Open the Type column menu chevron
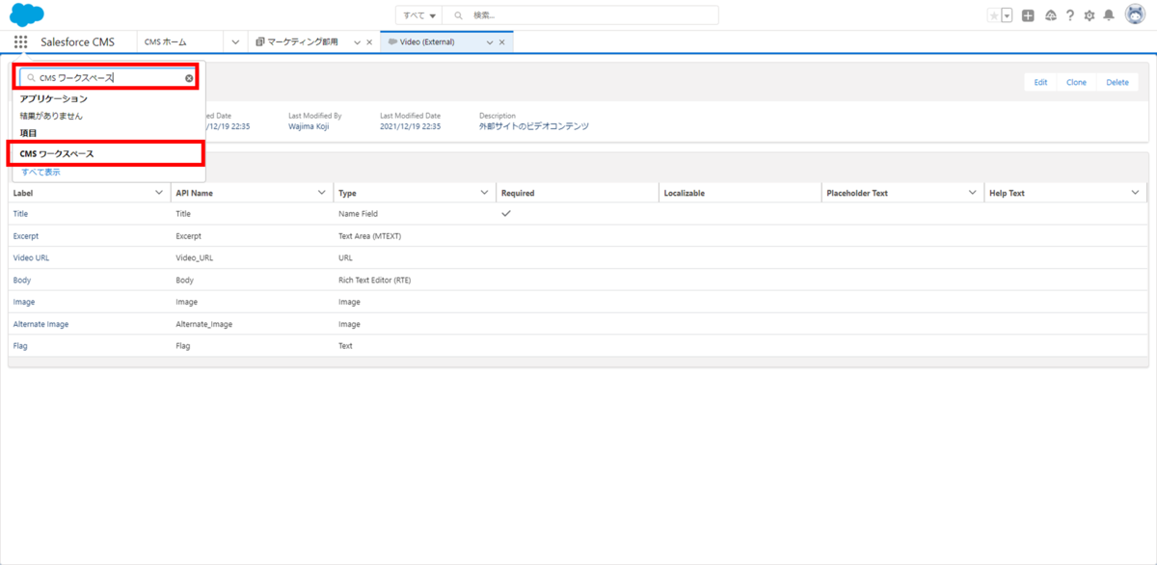 point(485,193)
